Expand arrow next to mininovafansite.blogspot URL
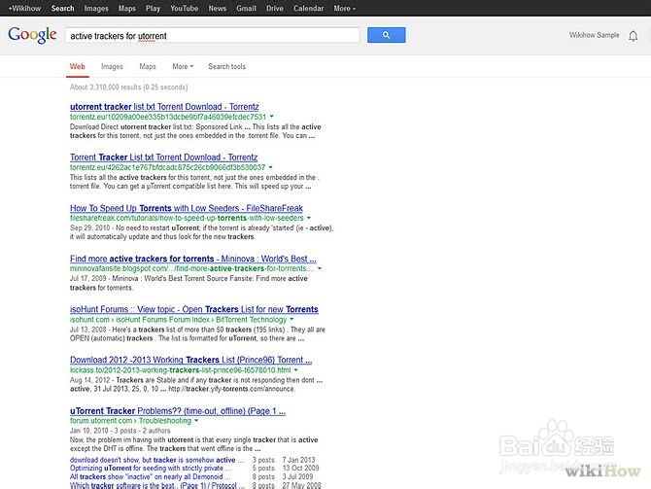 pos(320,268)
